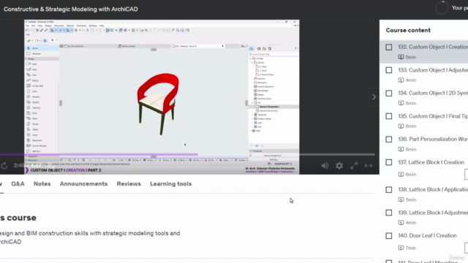
Task: Open lecture 140 Door Leaf Creation
Action: 427,235
